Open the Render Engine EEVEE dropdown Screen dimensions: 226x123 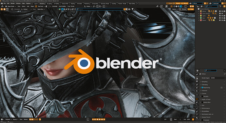click(218, 78)
